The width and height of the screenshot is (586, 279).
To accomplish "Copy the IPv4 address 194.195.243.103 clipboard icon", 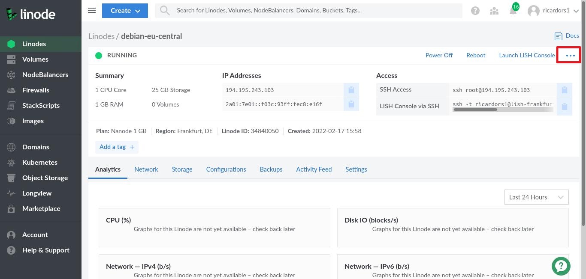I will coord(351,90).
